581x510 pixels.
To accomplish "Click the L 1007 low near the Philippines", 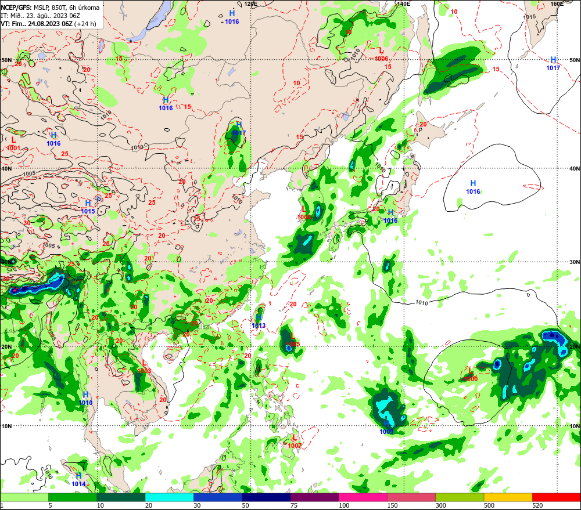I will (x=295, y=442).
